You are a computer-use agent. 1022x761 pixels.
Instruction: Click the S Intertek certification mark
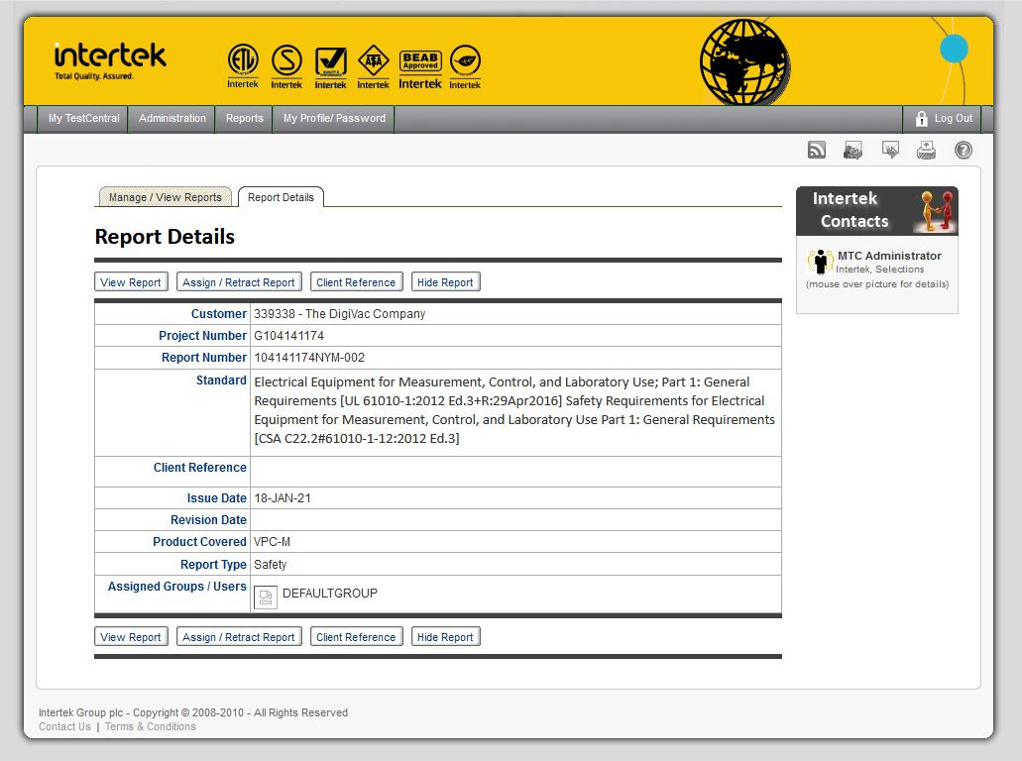click(x=286, y=65)
